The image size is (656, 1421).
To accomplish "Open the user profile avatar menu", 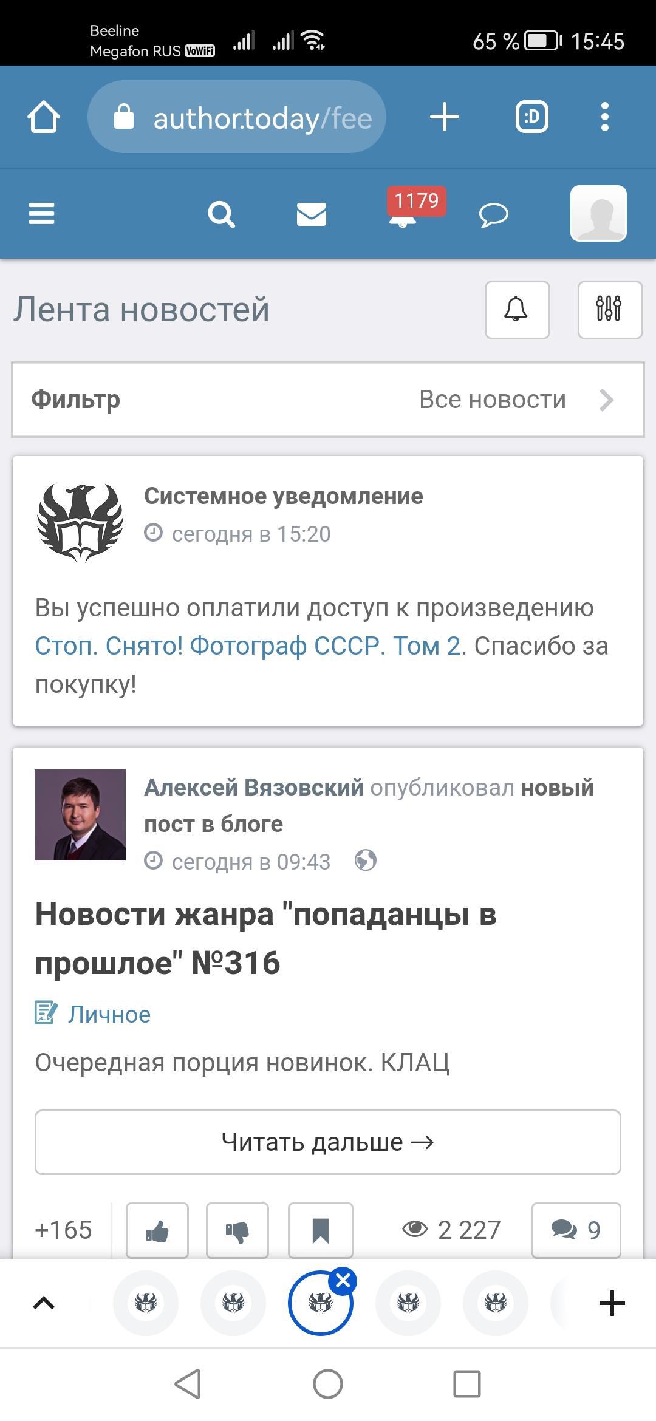I will click(598, 214).
